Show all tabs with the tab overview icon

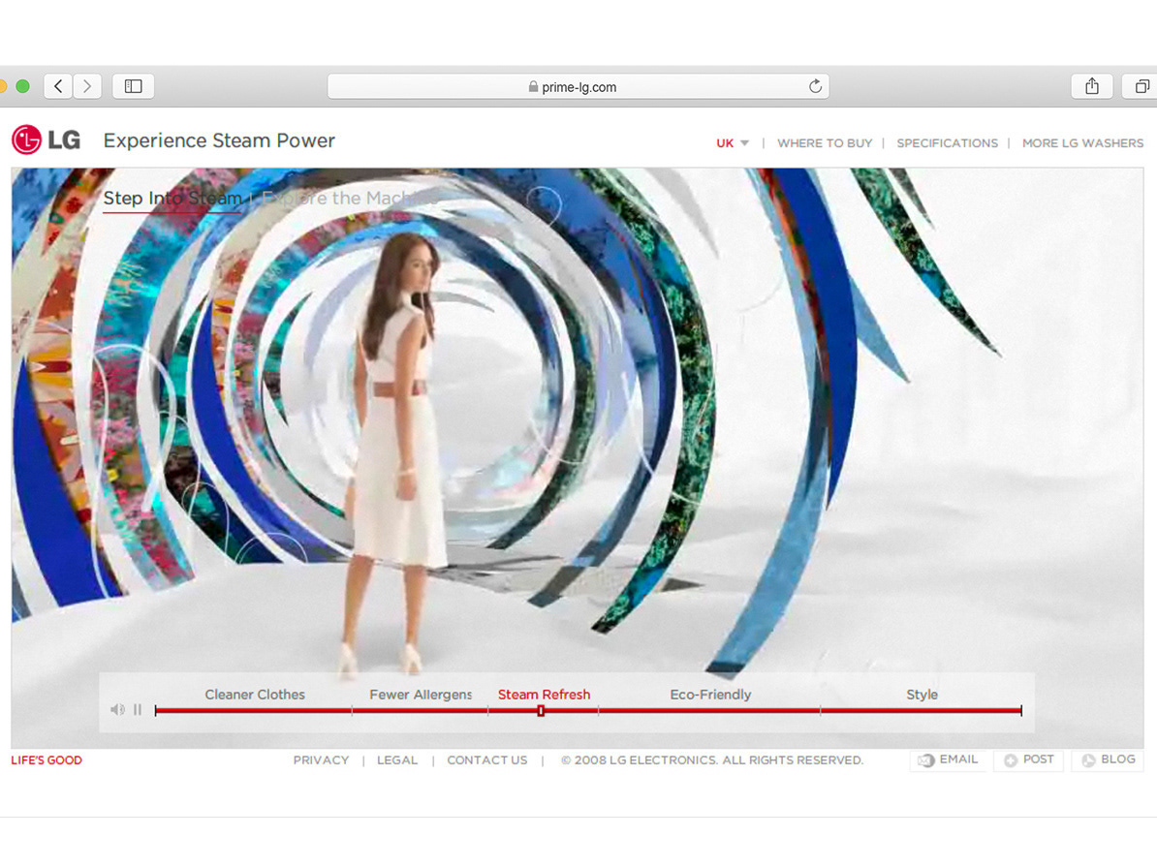point(1141,86)
